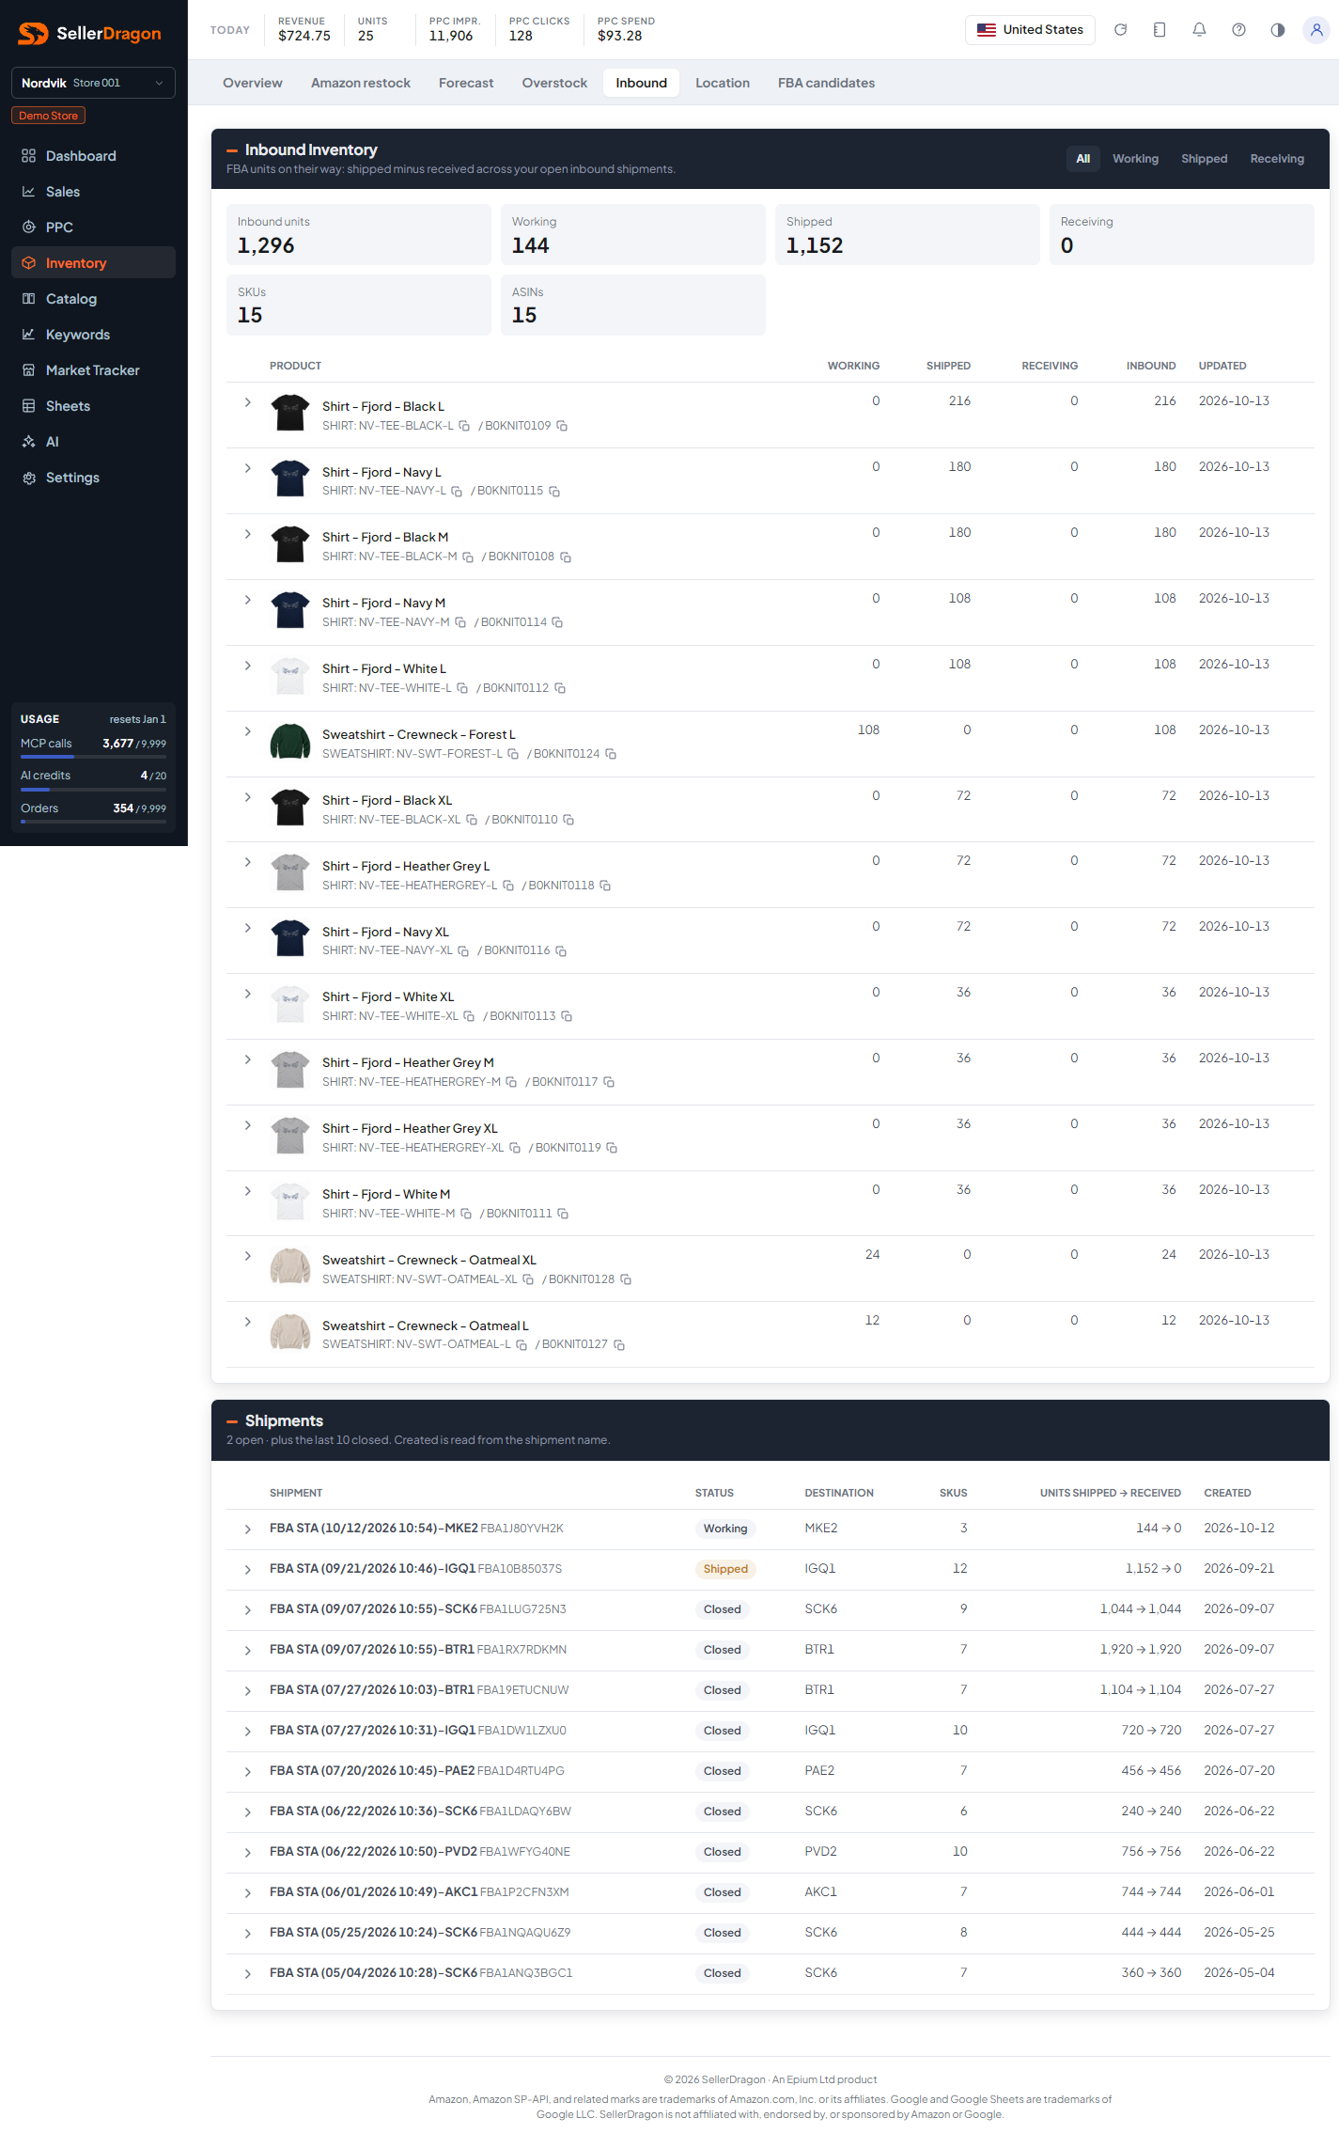Screen dimensions: 1339x2149
Task: Toggle dark/light theme contrast icon
Action: click(1278, 30)
